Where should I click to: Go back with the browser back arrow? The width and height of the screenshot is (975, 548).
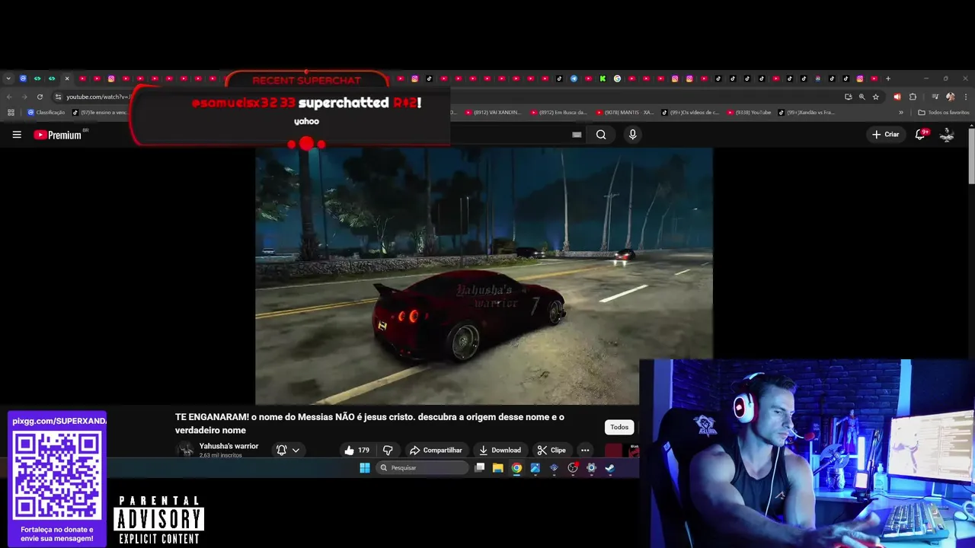pos(9,97)
